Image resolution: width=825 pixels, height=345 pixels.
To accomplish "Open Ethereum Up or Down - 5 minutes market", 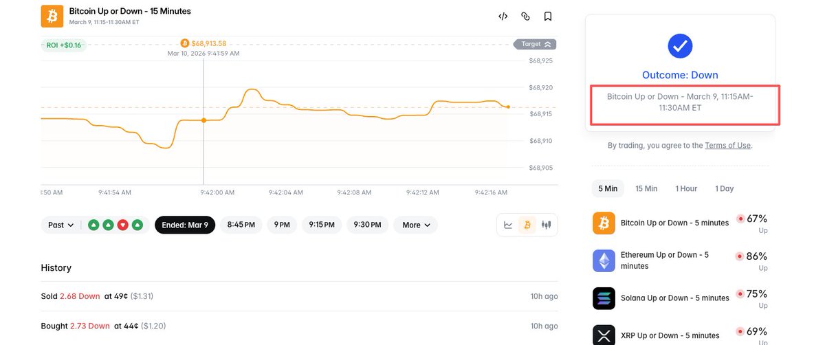I will click(x=665, y=260).
